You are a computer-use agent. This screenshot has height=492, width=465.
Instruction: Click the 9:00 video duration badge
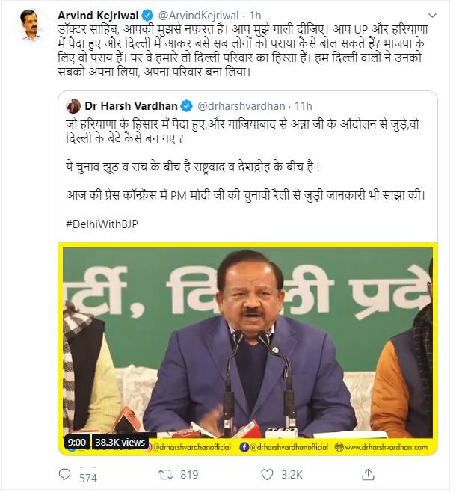point(76,442)
